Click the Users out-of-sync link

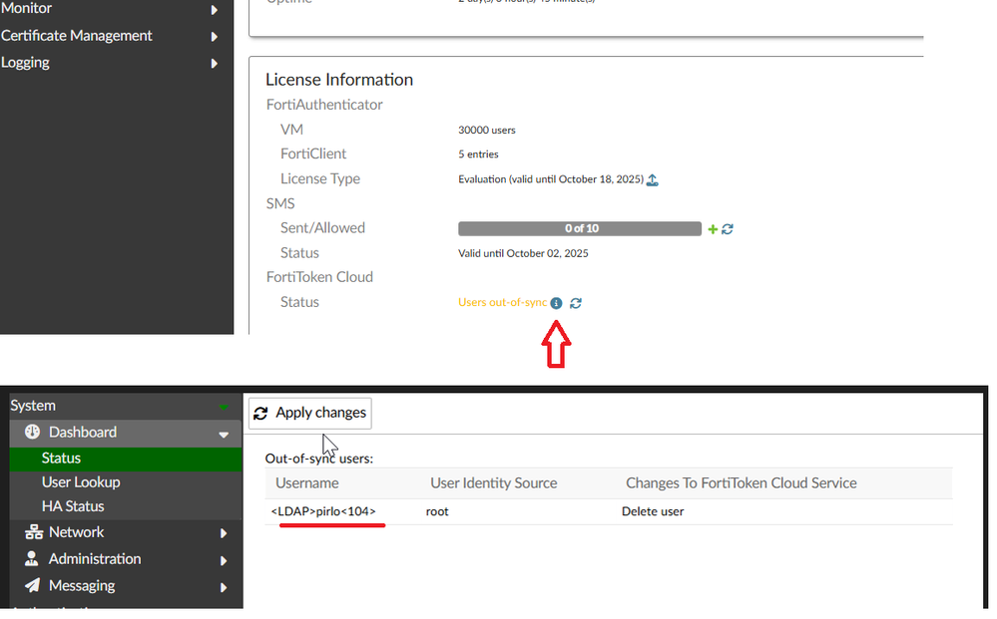point(502,303)
